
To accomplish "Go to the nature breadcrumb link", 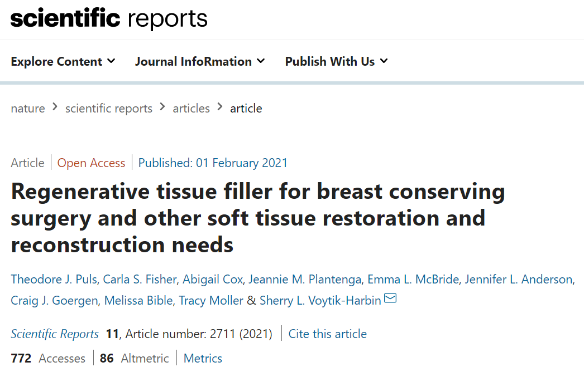I will [28, 108].
